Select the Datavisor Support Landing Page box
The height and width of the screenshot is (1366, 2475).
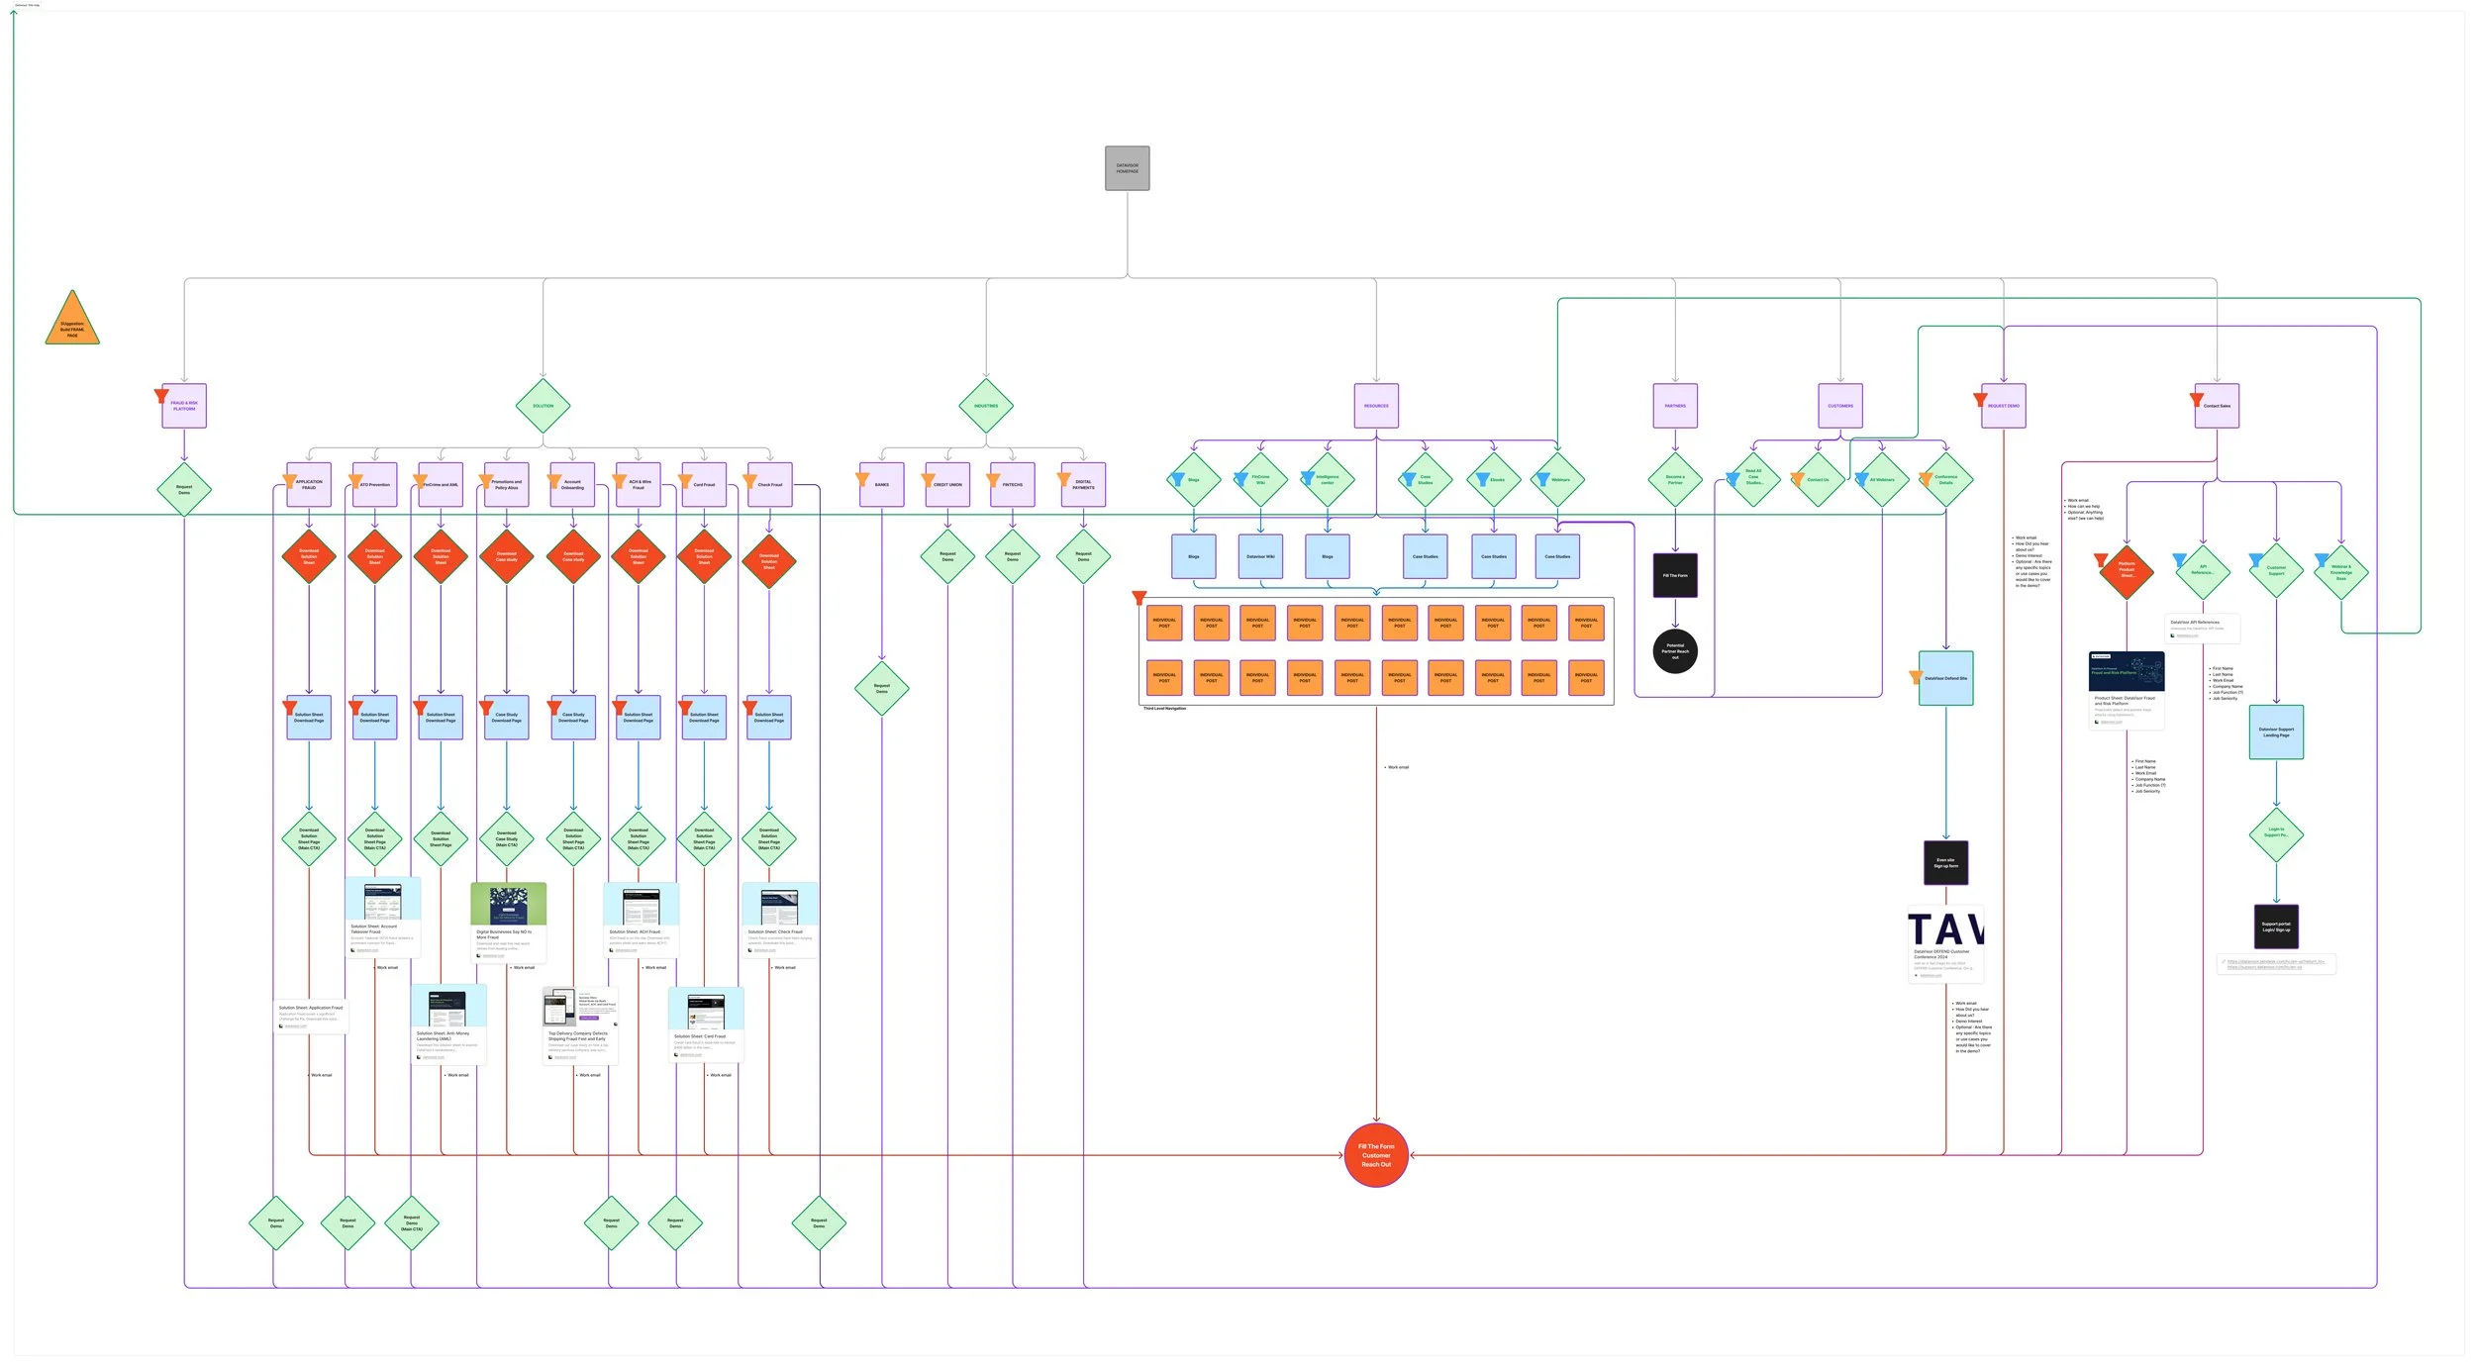coord(2276,732)
